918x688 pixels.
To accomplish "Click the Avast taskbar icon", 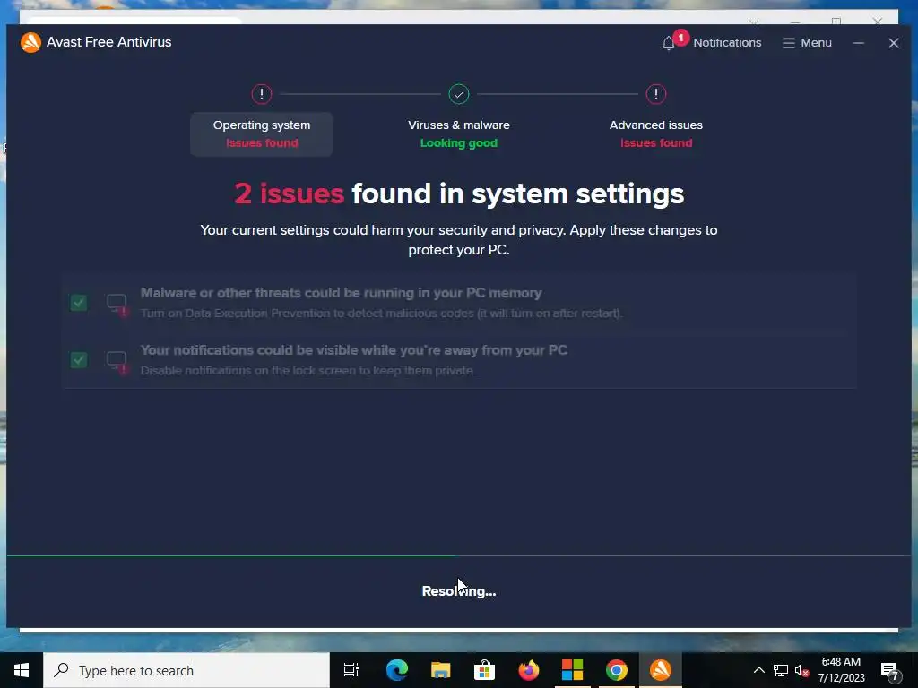I will tap(661, 670).
